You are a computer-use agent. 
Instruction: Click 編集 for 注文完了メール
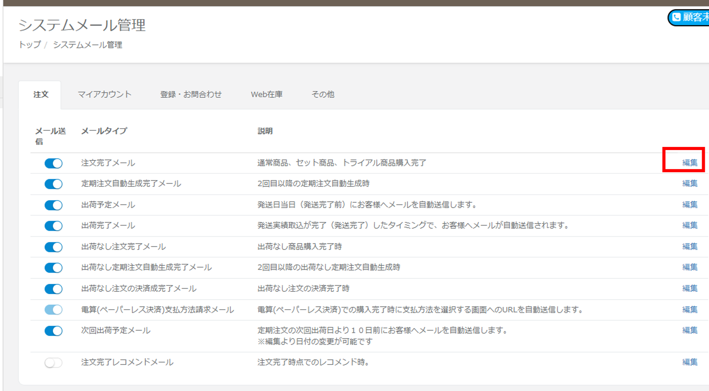[x=689, y=162]
